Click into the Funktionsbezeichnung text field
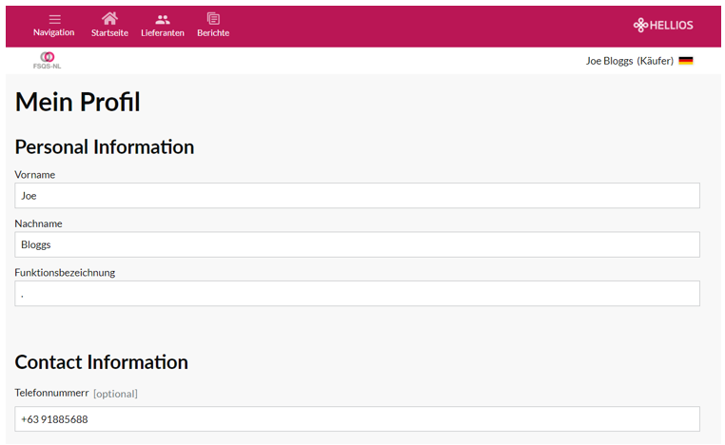Viewport: 725px width, 445px height. [357, 294]
